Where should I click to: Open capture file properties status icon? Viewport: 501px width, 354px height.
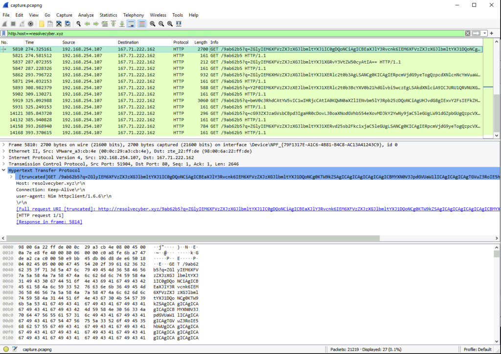(14, 349)
